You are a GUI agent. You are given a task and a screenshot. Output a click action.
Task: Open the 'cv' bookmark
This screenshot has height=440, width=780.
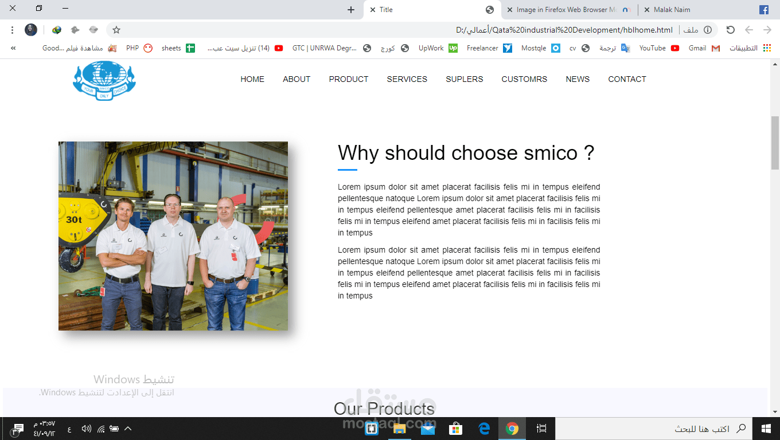579,48
